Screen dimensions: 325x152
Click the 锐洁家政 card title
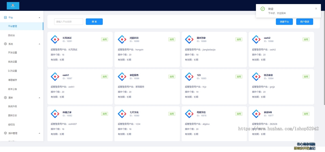(x=268, y=75)
